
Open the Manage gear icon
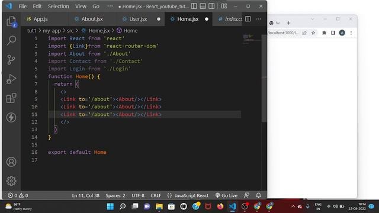click(x=11, y=181)
